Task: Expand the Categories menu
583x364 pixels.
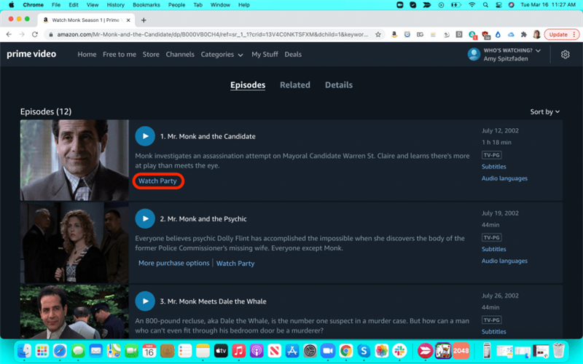Action: tap(222, 55)
